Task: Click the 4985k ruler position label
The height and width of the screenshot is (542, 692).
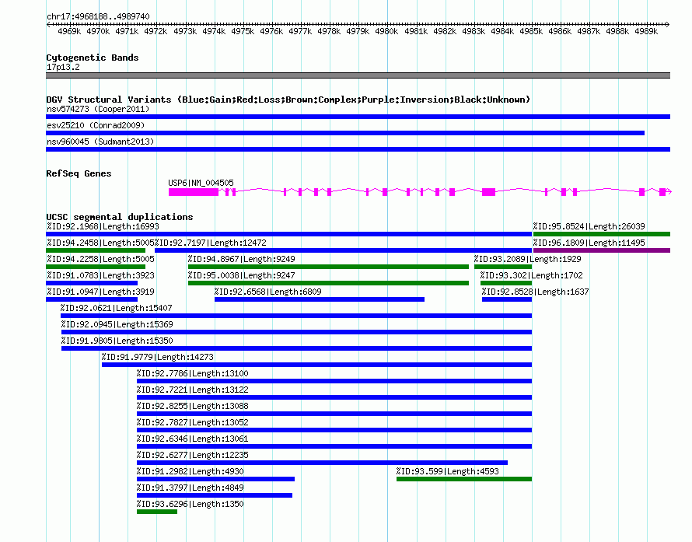Action: [x=531, y=31]
